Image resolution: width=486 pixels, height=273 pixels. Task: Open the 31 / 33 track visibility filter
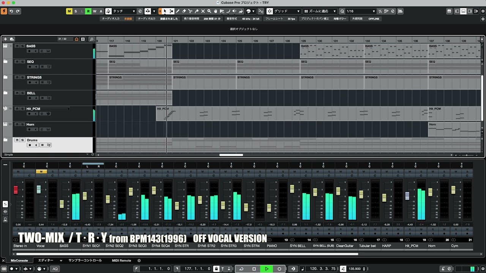[62, 39]
